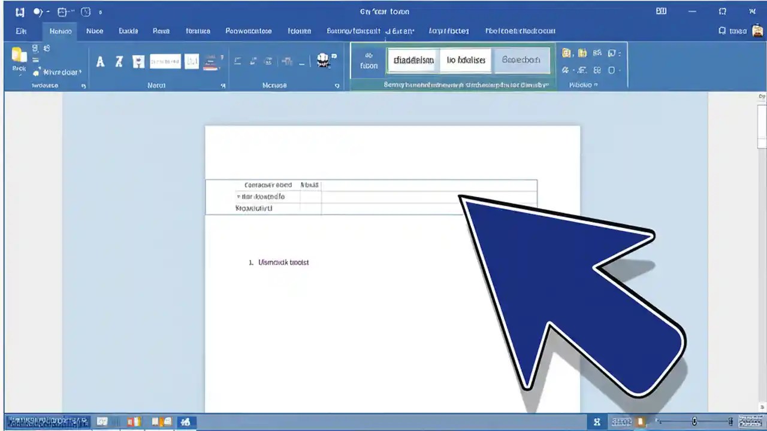Click the Format Painter icon
Screen dimensions: 767x431
[x=36, y=72]
